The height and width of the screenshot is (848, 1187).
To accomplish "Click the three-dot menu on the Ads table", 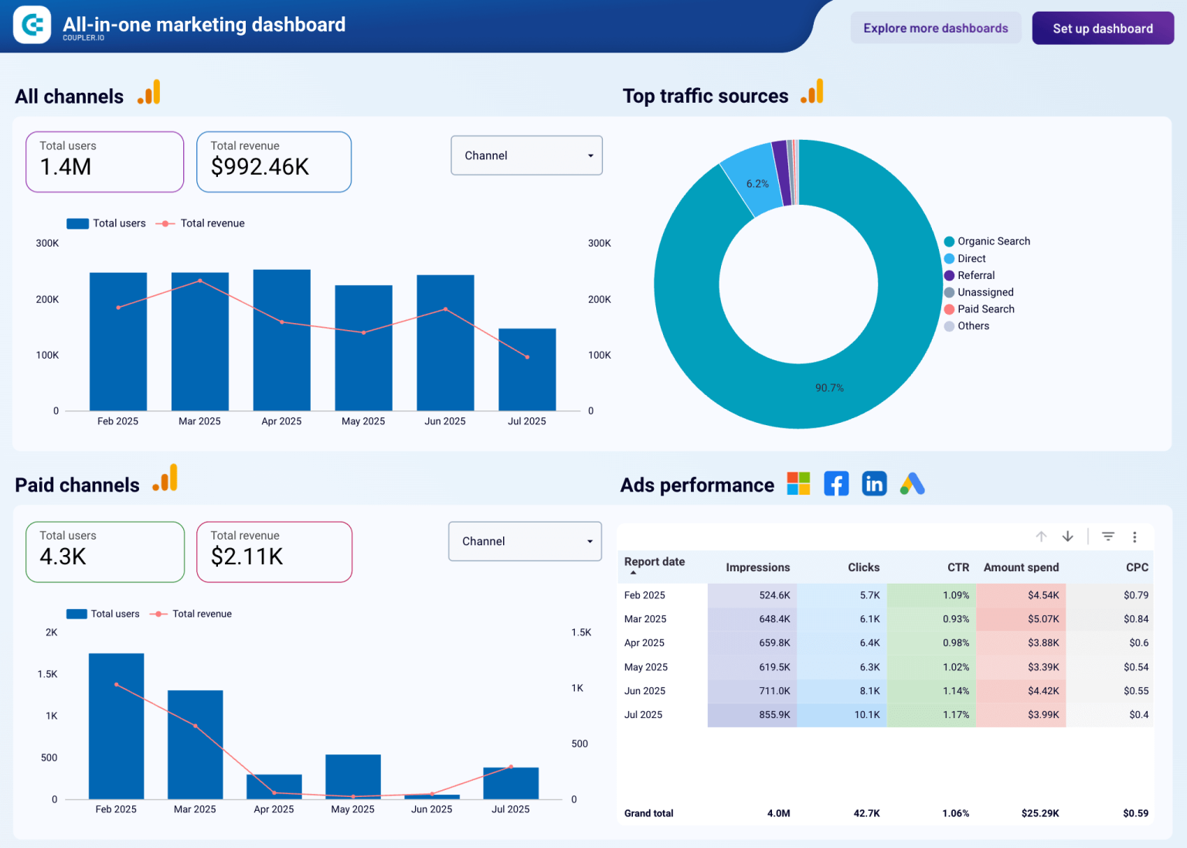I will (1134, 536).
